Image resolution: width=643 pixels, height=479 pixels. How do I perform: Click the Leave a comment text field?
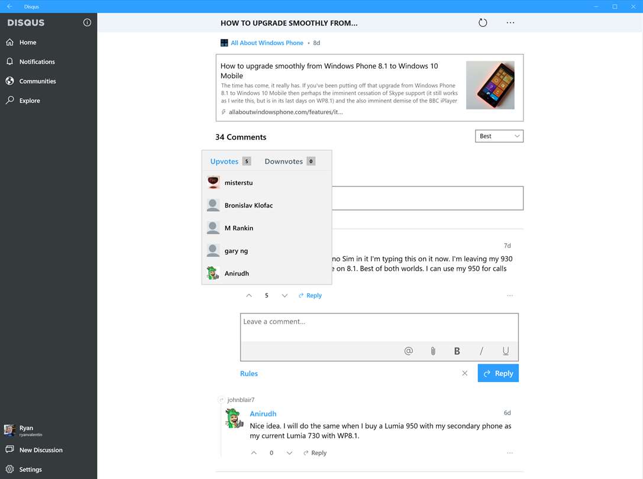coord(379,328)
